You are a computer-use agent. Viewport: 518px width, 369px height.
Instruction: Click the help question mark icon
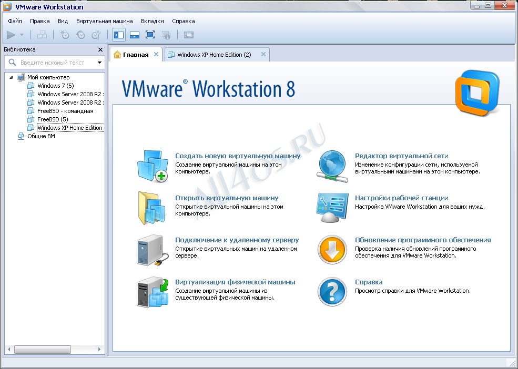(332, 292)
